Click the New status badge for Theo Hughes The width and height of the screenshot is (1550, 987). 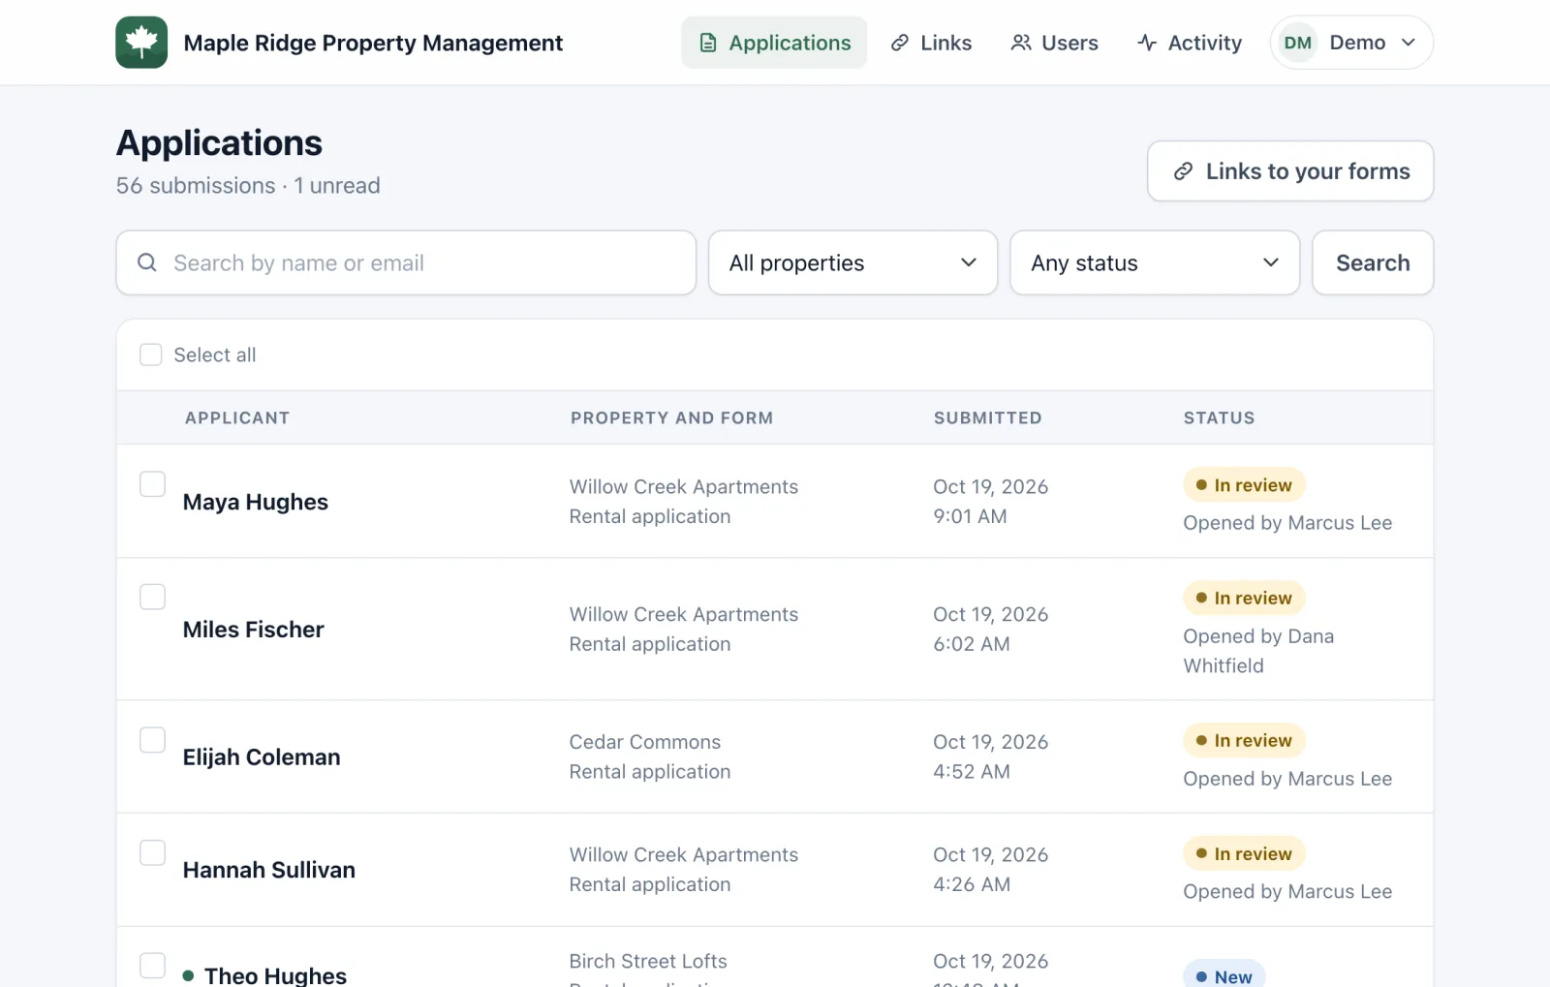pos(1224,973)
